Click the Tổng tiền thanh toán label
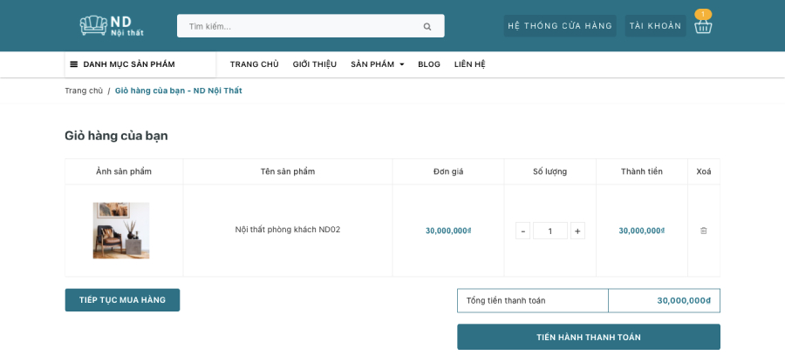785x355 pixels. pos(506,300)
